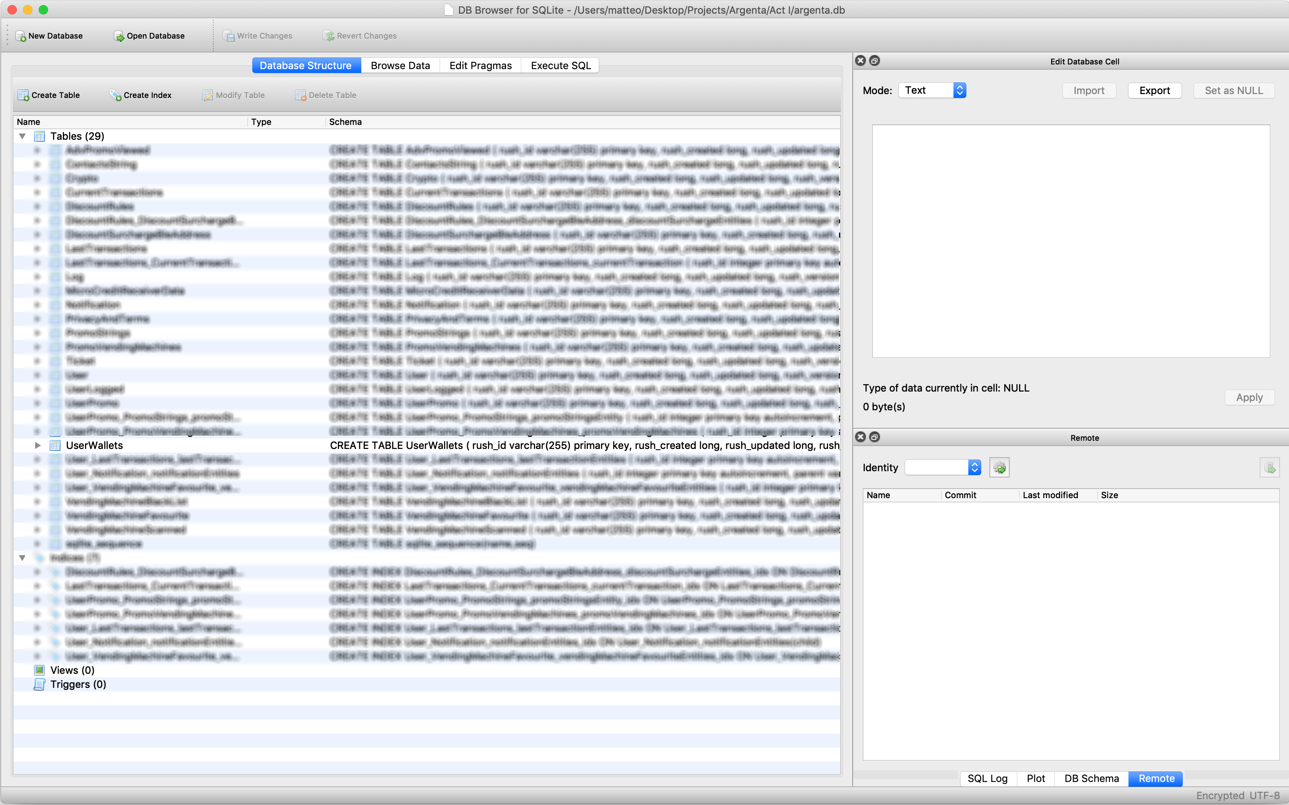Viewport: 1289px width, 805px height.
Task: Click the Tables folder icon
Action: click(39, 136)
